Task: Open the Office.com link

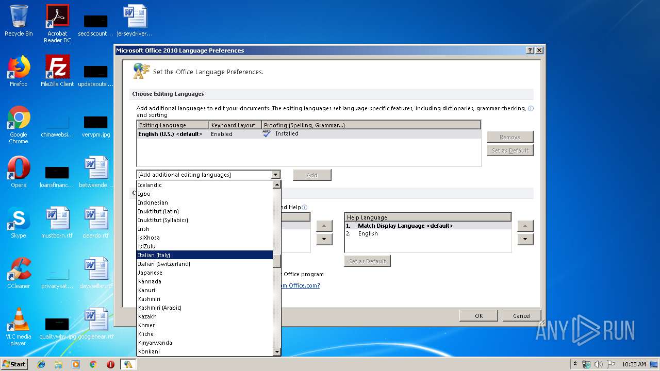Action: click(300, 285)
